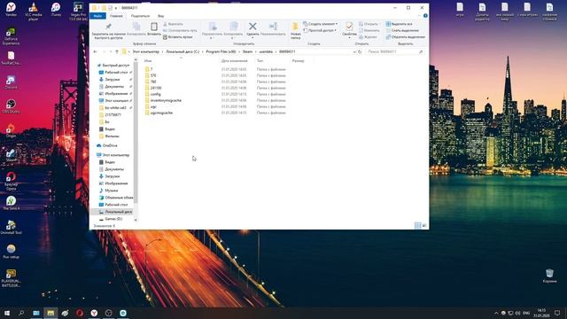Open the OBS Studio desktop icon
This screenshot has height=319, width=567.
(11, 106)
